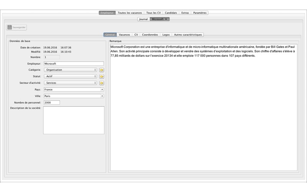Screen dimensions: 307x192
Task: Open the Ville Paris combo arrow
Action: (102, 96)
